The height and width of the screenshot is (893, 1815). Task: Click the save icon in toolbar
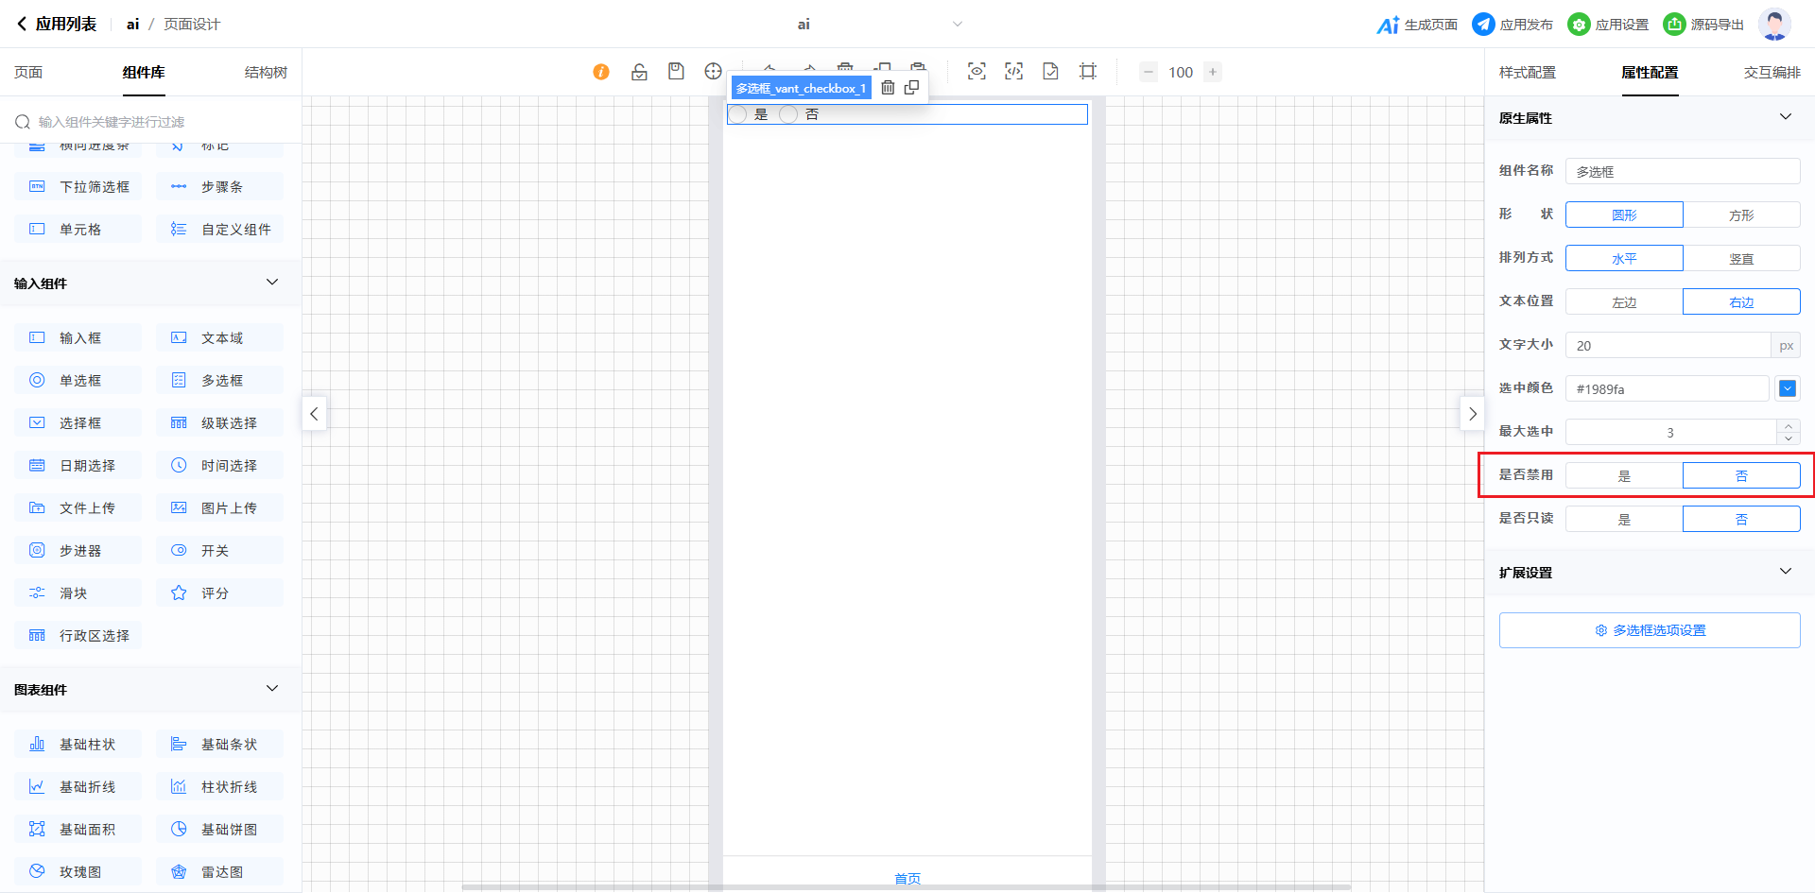click(x=676, y=72)
